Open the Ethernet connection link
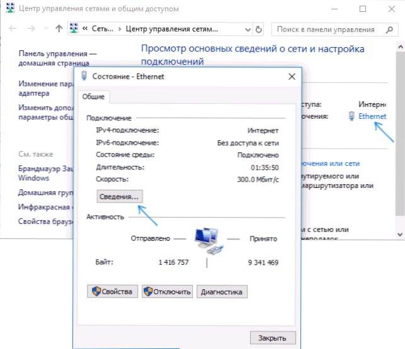The image size is (405, 349). (x=372, y=116)
